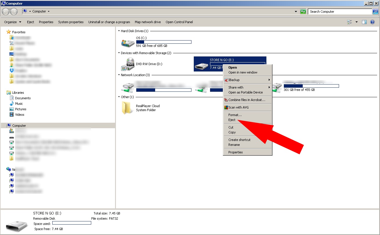
Task: Select Eject from the context menu
Action: [232, 120]
